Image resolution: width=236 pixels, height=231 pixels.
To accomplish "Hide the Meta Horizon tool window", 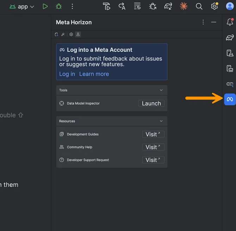I will tap(213, 22).
